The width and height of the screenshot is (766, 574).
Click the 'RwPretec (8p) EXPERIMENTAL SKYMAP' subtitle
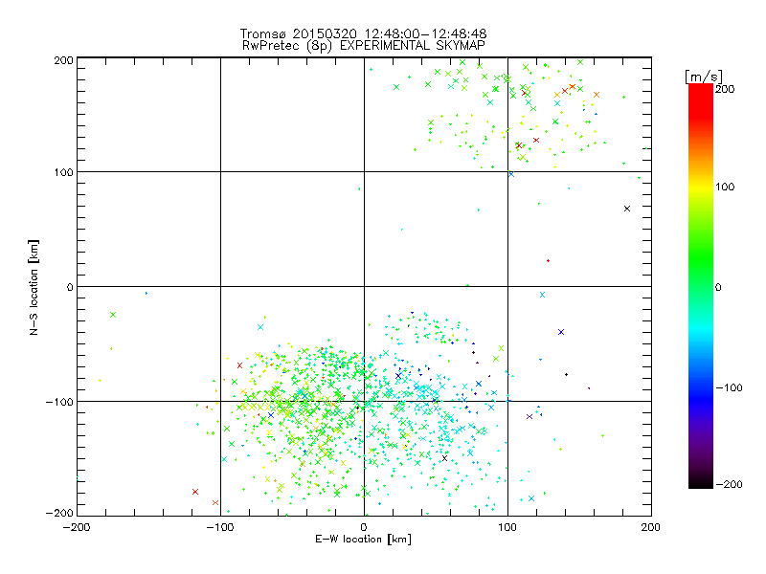(363, 46)
